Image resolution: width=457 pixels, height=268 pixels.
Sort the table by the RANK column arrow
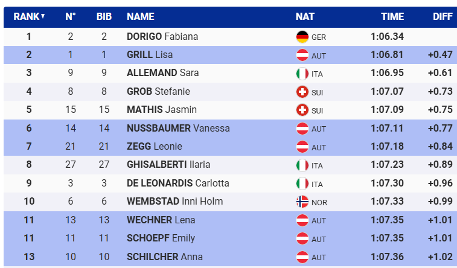pos(43,16)
